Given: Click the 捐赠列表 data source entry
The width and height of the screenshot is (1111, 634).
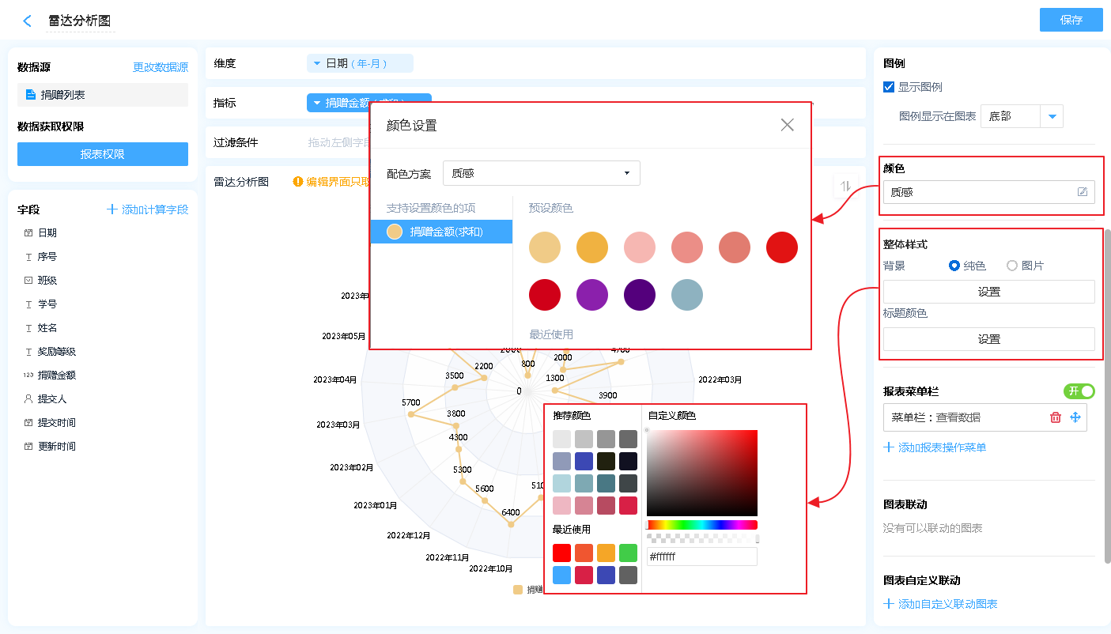Looking at the screenshot, I should click(103, 95).
